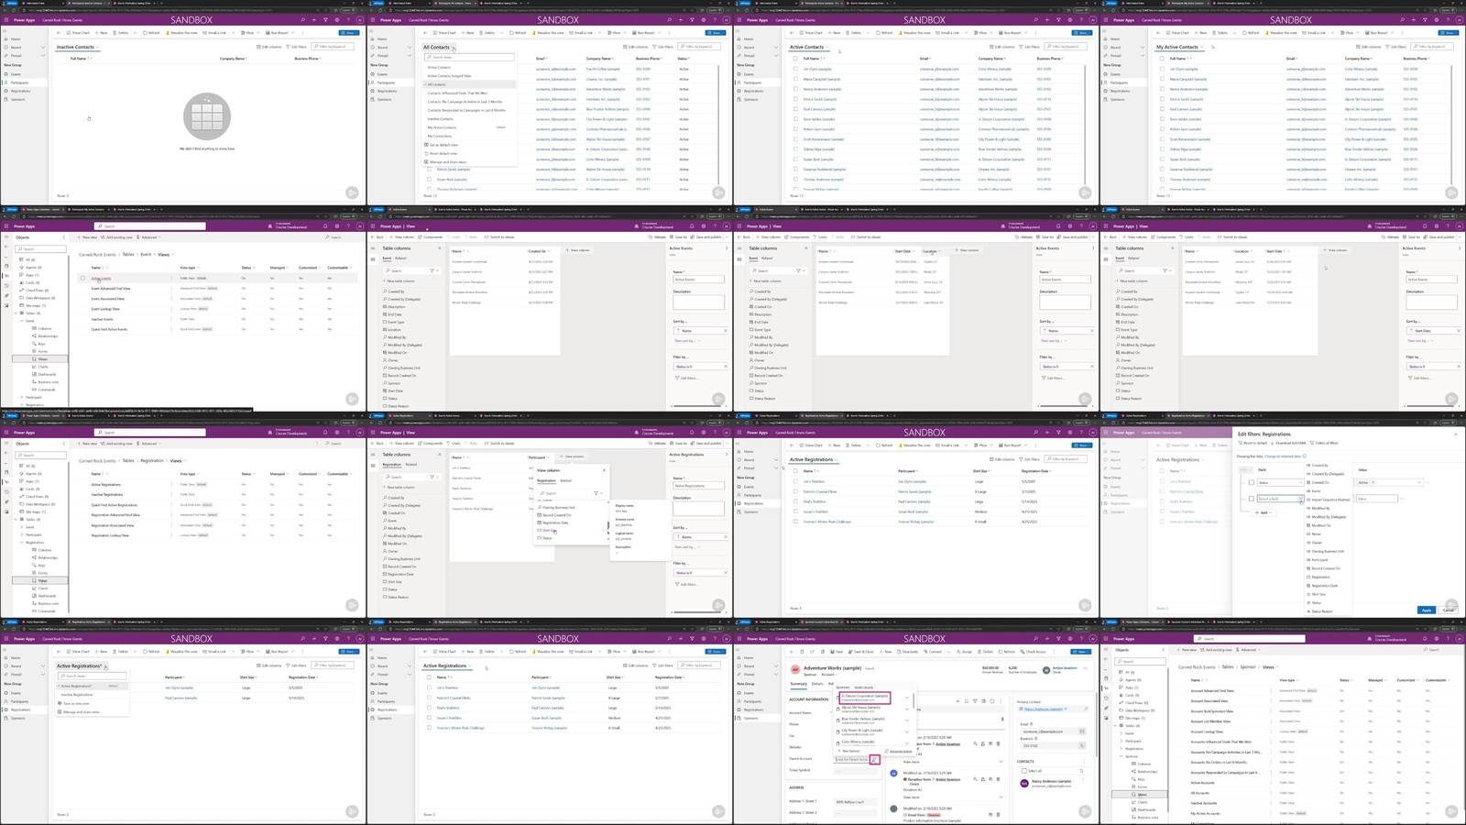Click the Sponsors lookup list scrollbar

[914, 700]
